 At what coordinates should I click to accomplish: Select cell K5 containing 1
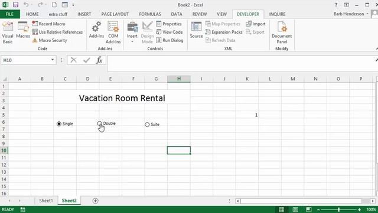coord(247,115)
